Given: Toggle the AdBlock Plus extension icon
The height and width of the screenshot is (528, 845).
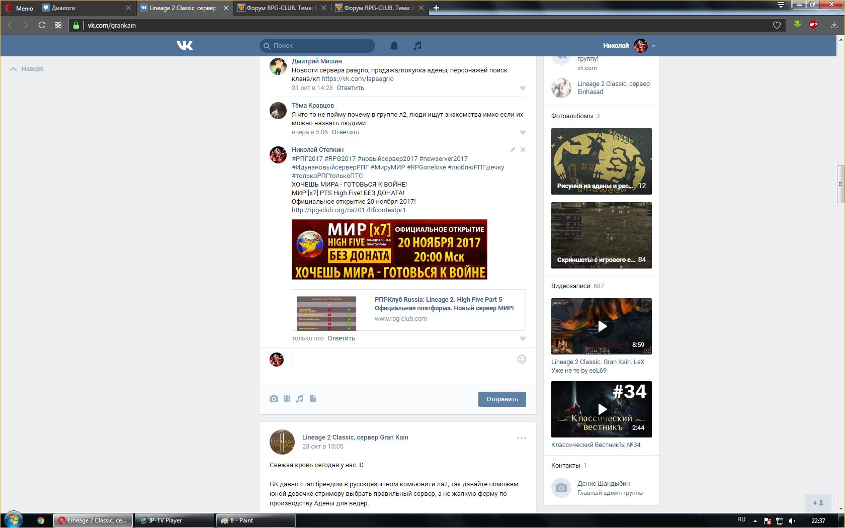Looking at the screenshot, I should tap(813, 25).
